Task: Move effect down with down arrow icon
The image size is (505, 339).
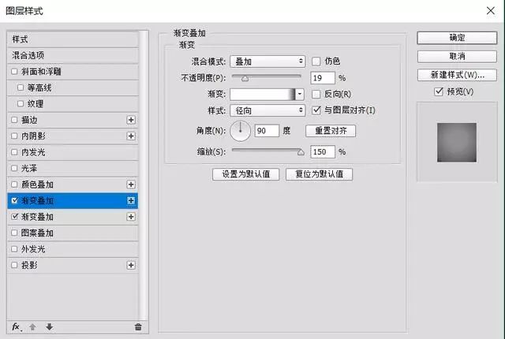Action: [x=49, y=327]
